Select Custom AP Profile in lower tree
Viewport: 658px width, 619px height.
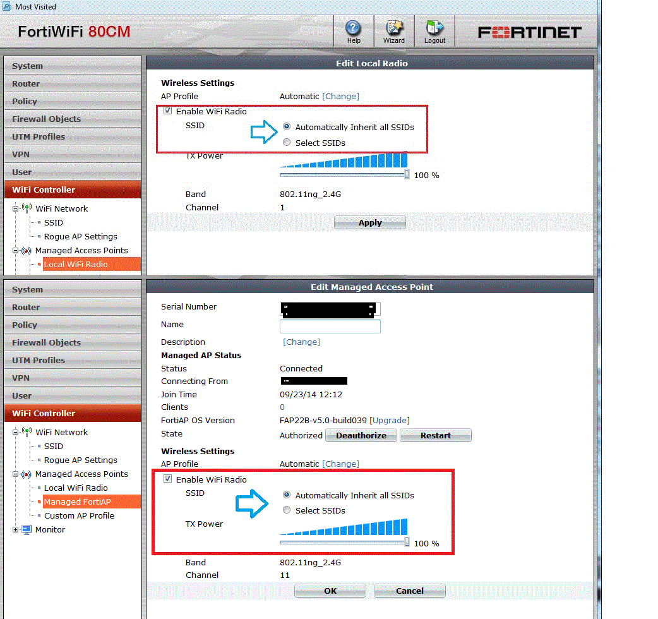click(x=79, y=515)
